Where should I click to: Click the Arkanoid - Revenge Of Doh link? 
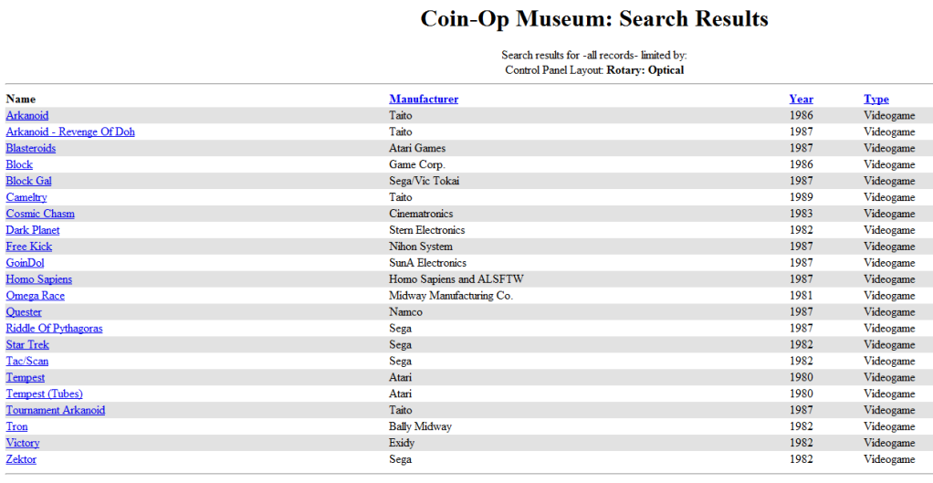tap(70, 132)
